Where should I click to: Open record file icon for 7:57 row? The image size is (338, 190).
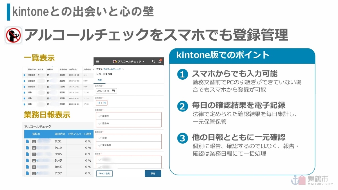(28, 173)
